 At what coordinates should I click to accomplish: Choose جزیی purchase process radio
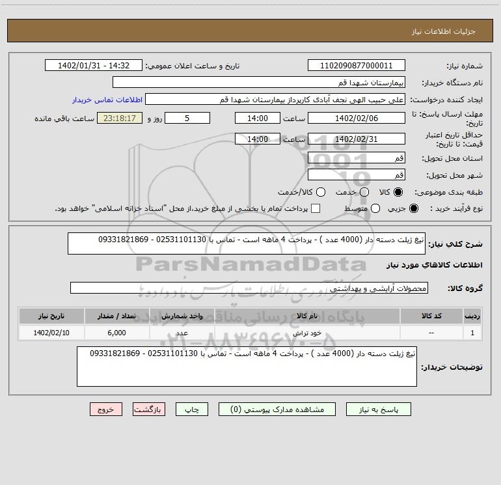tap(414, 208)
